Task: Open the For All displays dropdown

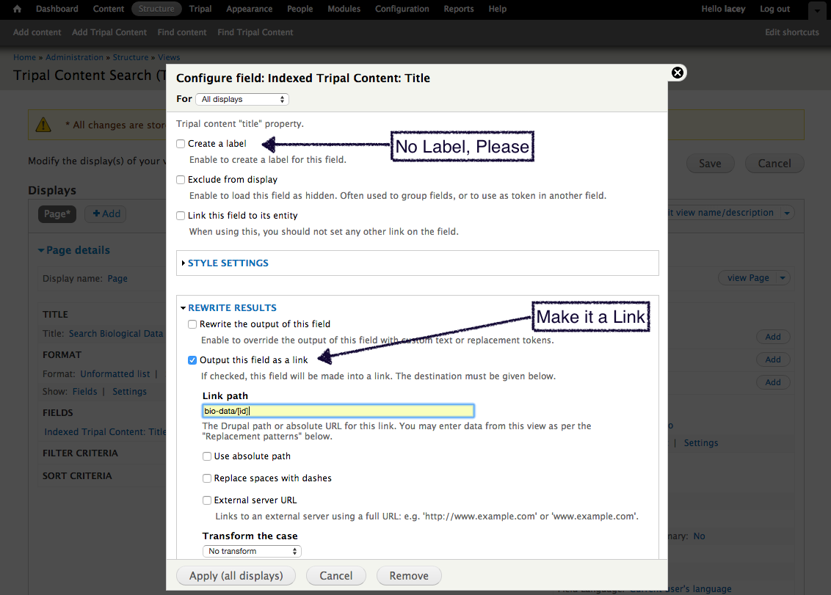Action: pyautogui.click(x=242, y=99)
